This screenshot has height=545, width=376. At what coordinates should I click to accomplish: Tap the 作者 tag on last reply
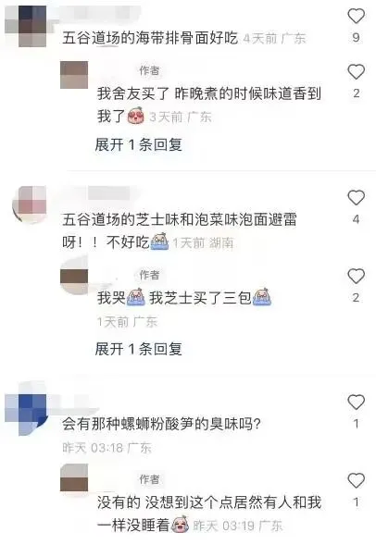[x=149, y=479]
